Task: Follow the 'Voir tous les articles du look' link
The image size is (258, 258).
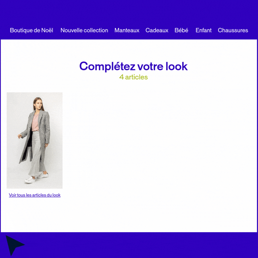Action: (35, 195)
